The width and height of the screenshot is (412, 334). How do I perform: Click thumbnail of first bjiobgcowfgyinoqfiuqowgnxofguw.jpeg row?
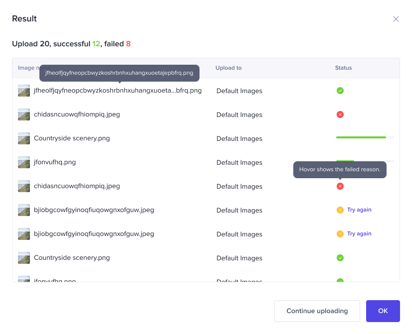pyautogui.click(x=24, y=210)
